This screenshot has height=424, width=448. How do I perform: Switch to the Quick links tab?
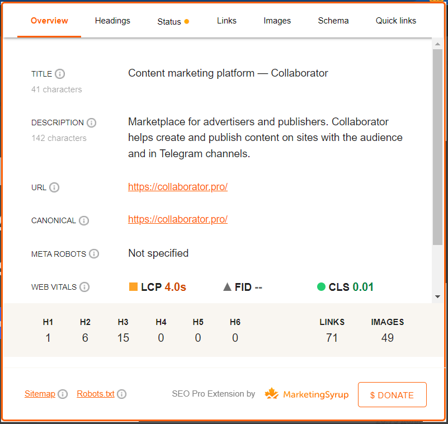point(396,21)
